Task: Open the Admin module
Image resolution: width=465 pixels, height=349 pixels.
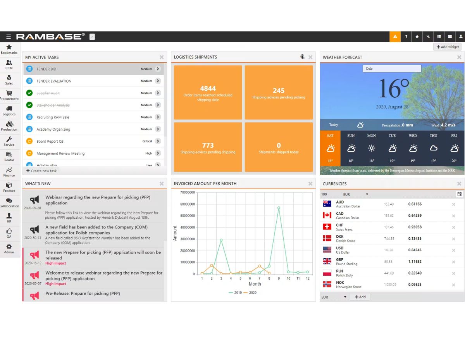Action: pos(9,249)
